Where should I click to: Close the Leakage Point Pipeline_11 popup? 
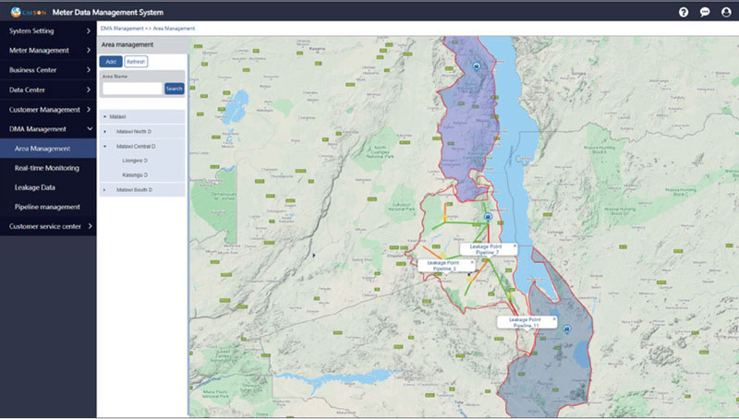[554, 318]
